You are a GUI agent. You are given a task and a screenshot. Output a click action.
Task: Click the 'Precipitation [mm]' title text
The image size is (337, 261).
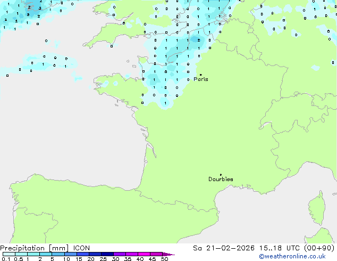coord(35,248)
